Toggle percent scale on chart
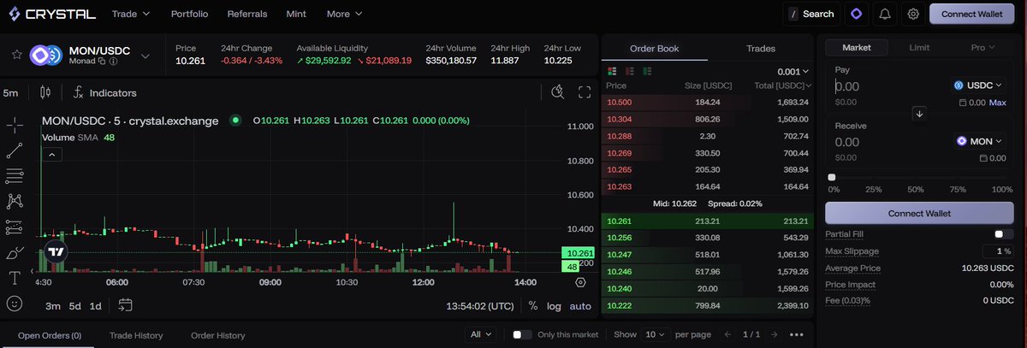 (x=532, y=305)
